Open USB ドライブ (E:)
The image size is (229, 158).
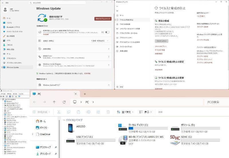click(x=90, y=140)
